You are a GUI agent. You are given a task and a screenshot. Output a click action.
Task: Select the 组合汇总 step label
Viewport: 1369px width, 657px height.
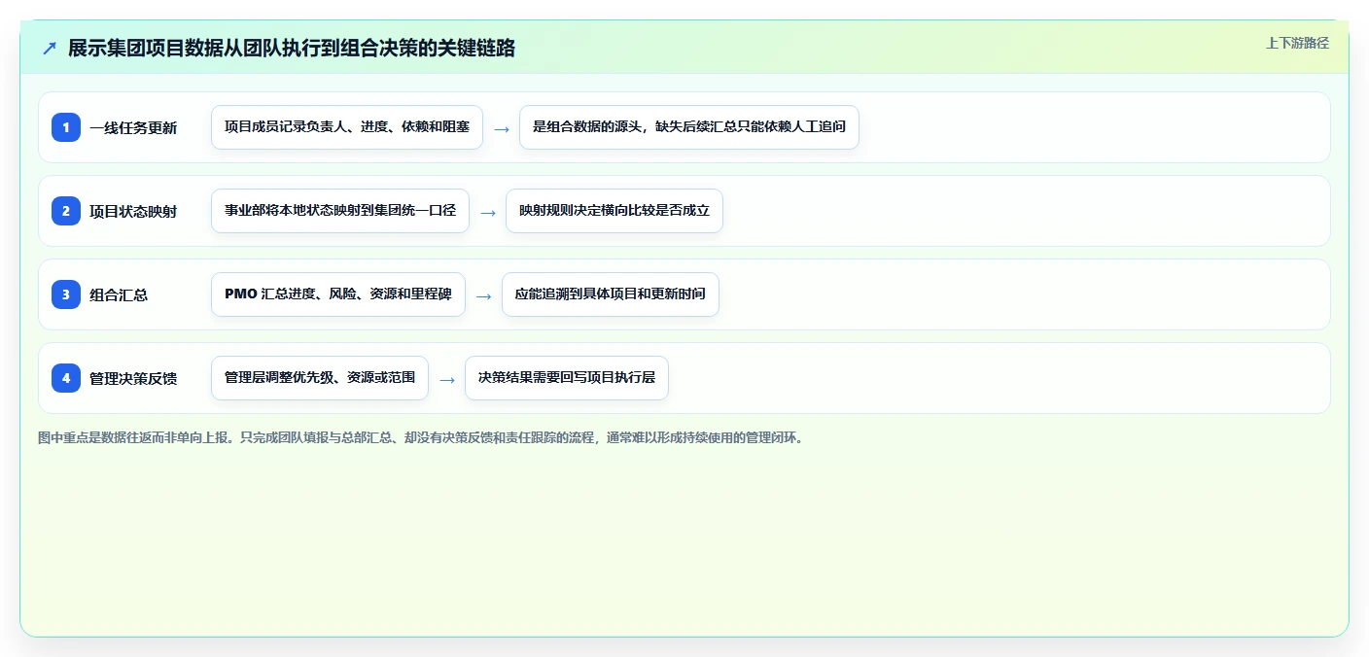pos(119,294)
